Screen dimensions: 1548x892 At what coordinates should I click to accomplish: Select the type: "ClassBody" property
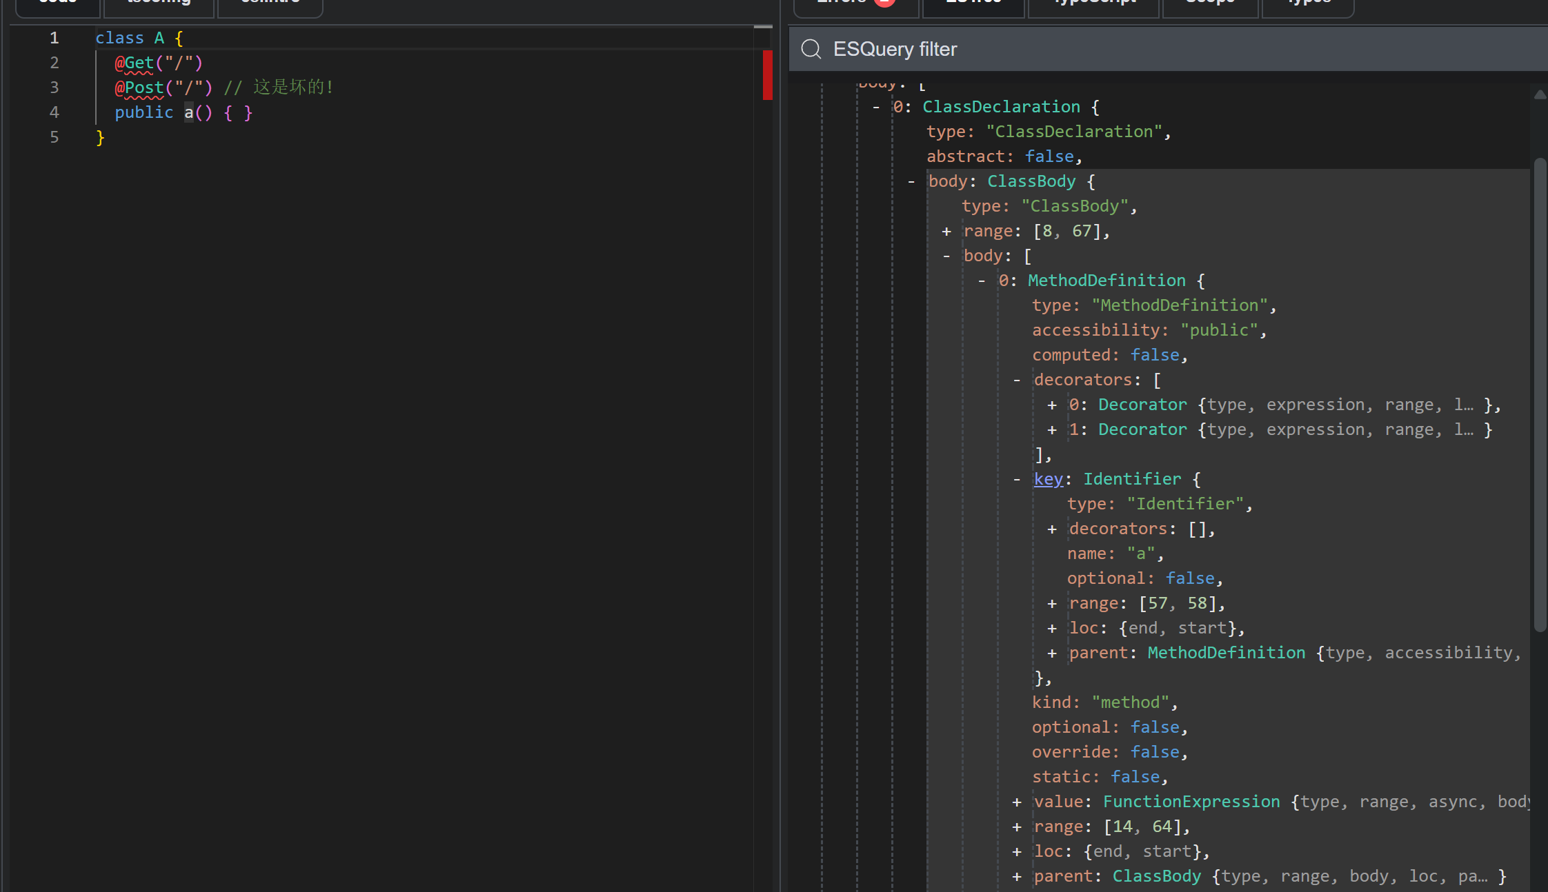1049,206
